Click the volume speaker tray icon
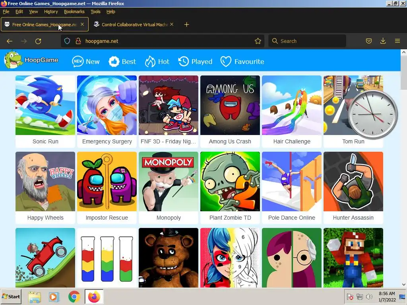 point(368,297)
